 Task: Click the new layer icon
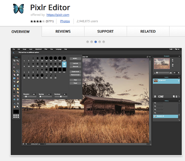click(x=174, y=97)
